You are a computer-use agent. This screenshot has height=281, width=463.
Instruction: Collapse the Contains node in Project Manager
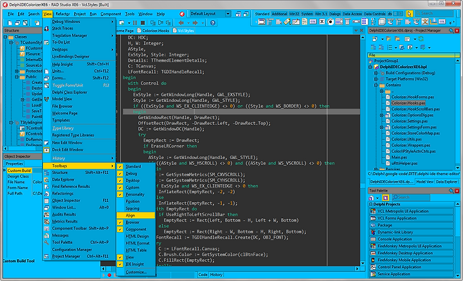click(x=376, y=85)
